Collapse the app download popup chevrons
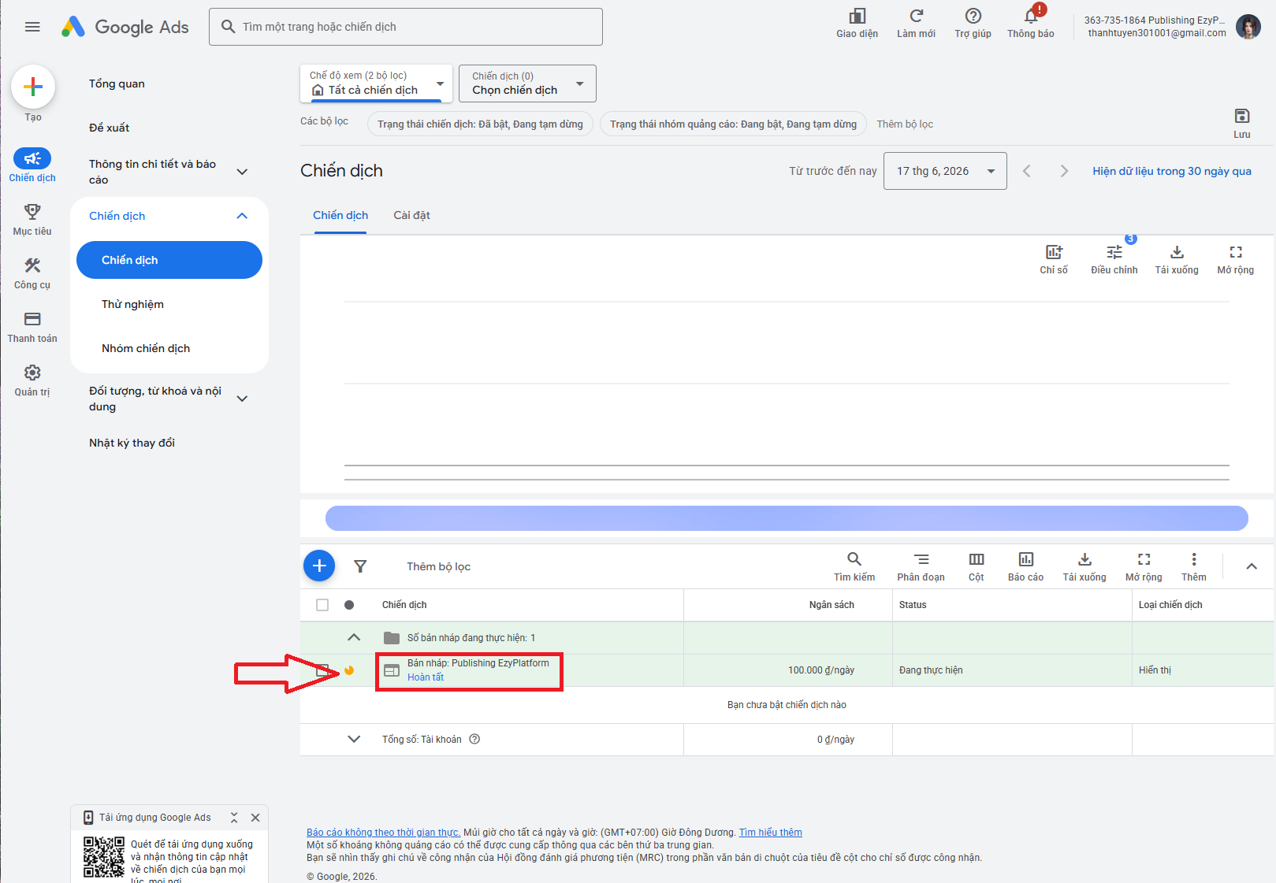 (234, 818)
